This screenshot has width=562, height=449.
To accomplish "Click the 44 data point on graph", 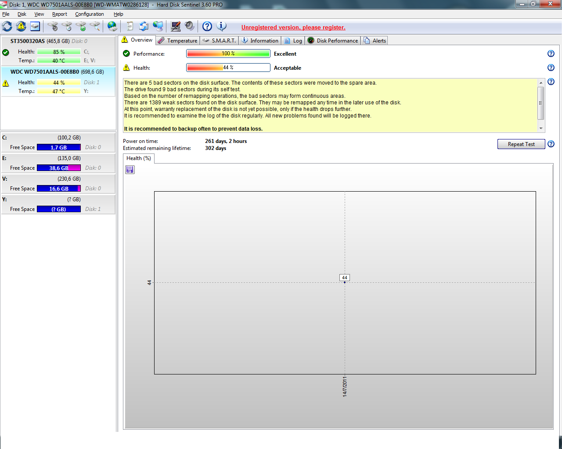I will pos(345,282).
